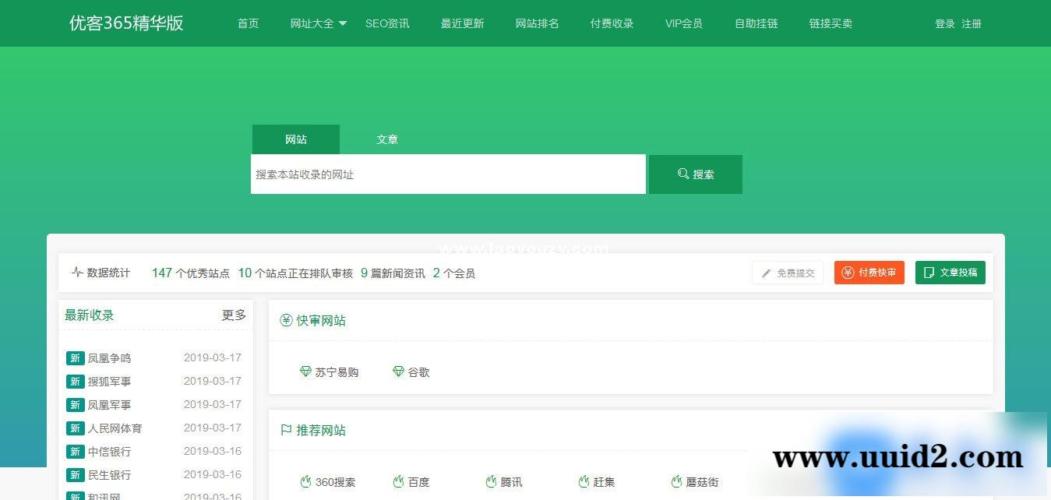Click the coin icon next to 快审网站
The width and height of the screenshot is (1051, 500).
pyautogui.click(x=285, y=320)
